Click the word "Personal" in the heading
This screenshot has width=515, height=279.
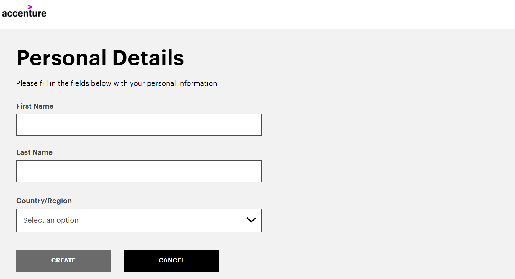[61, 58]
